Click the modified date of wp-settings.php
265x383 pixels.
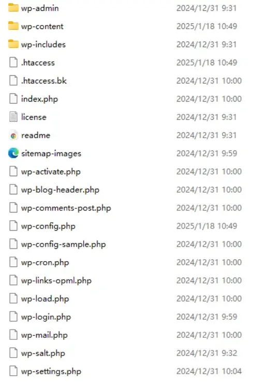click(209, 371)
